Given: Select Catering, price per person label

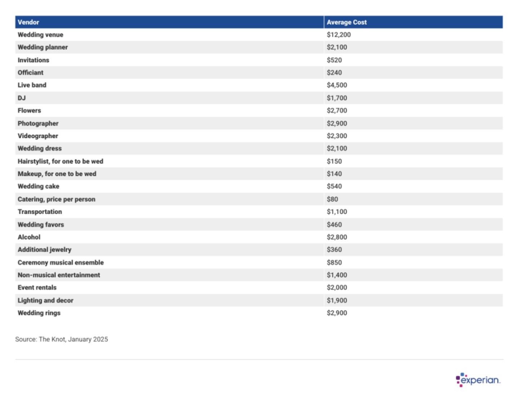Looking at the screenshot, I should [57, 199].
